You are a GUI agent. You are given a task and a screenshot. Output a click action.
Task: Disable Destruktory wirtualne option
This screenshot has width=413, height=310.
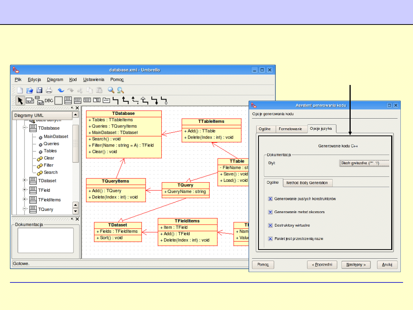coord(270,225)
